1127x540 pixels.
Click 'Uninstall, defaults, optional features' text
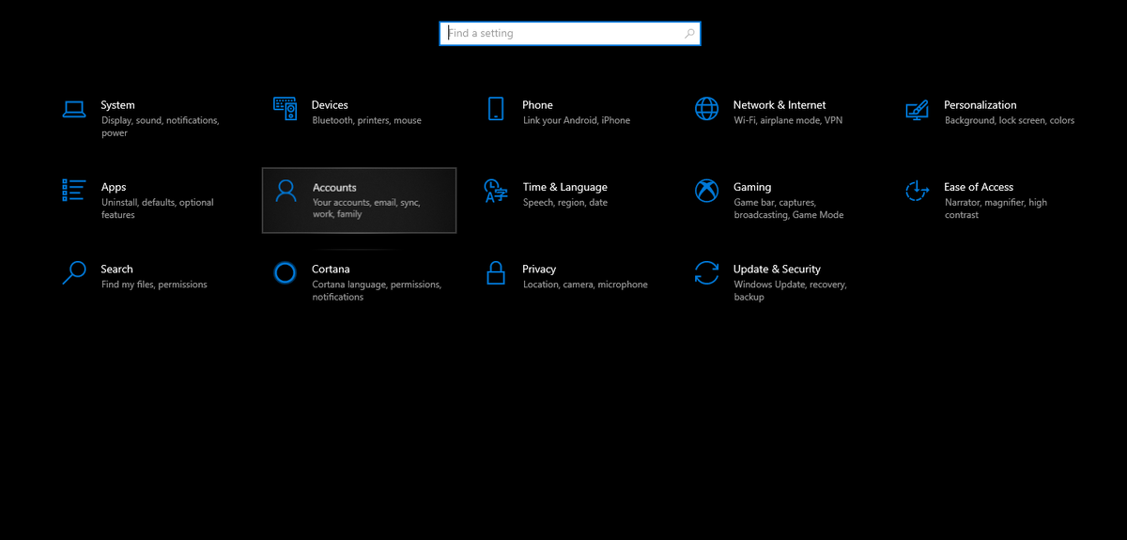(158, 208)
